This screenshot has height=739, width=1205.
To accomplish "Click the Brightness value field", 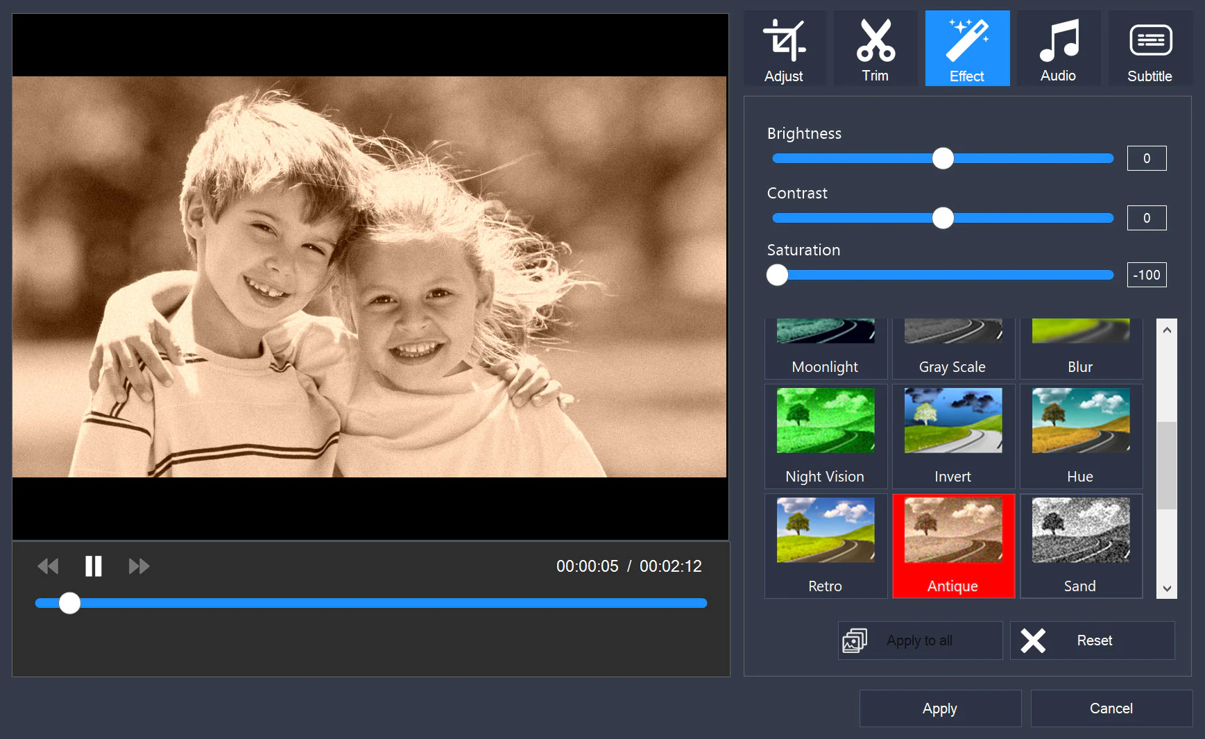I will pos(1147,158).
